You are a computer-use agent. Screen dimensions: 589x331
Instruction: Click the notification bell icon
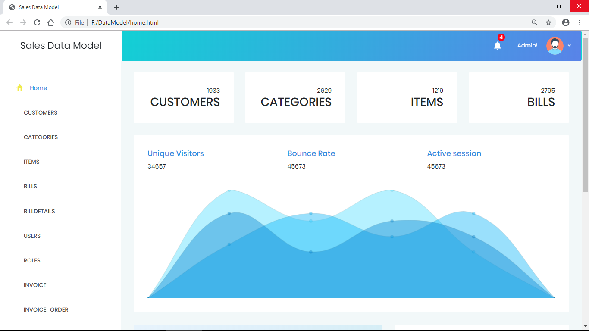(497, 45)
